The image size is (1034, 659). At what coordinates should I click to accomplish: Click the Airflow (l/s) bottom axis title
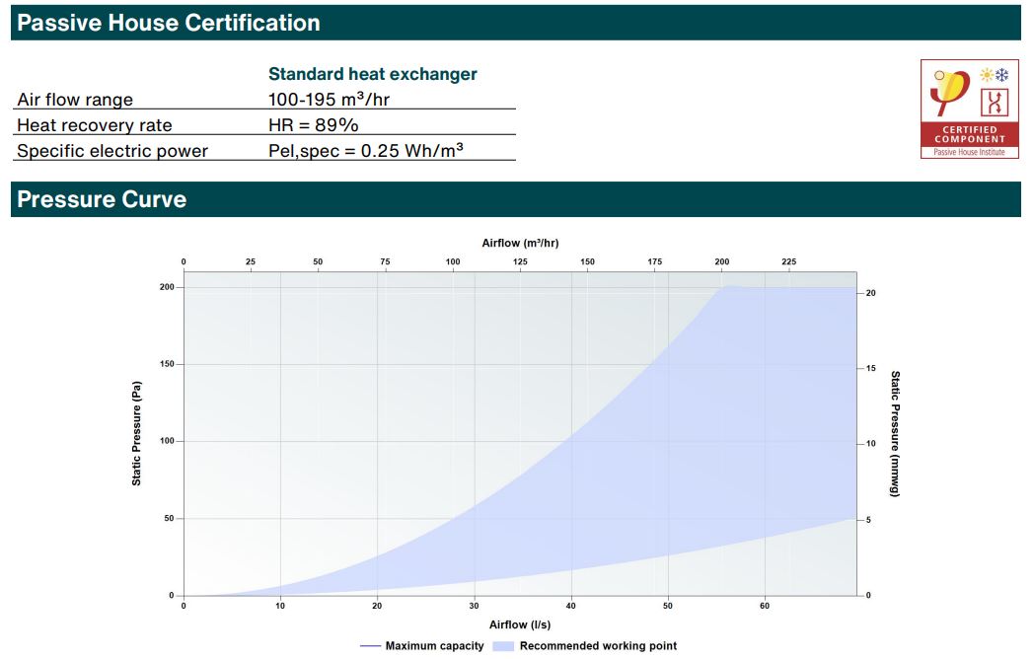(x=520, y=624)
